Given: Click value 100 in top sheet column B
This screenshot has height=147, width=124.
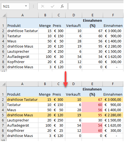Looking at the screenshot, I should click(x=45, y=57).
